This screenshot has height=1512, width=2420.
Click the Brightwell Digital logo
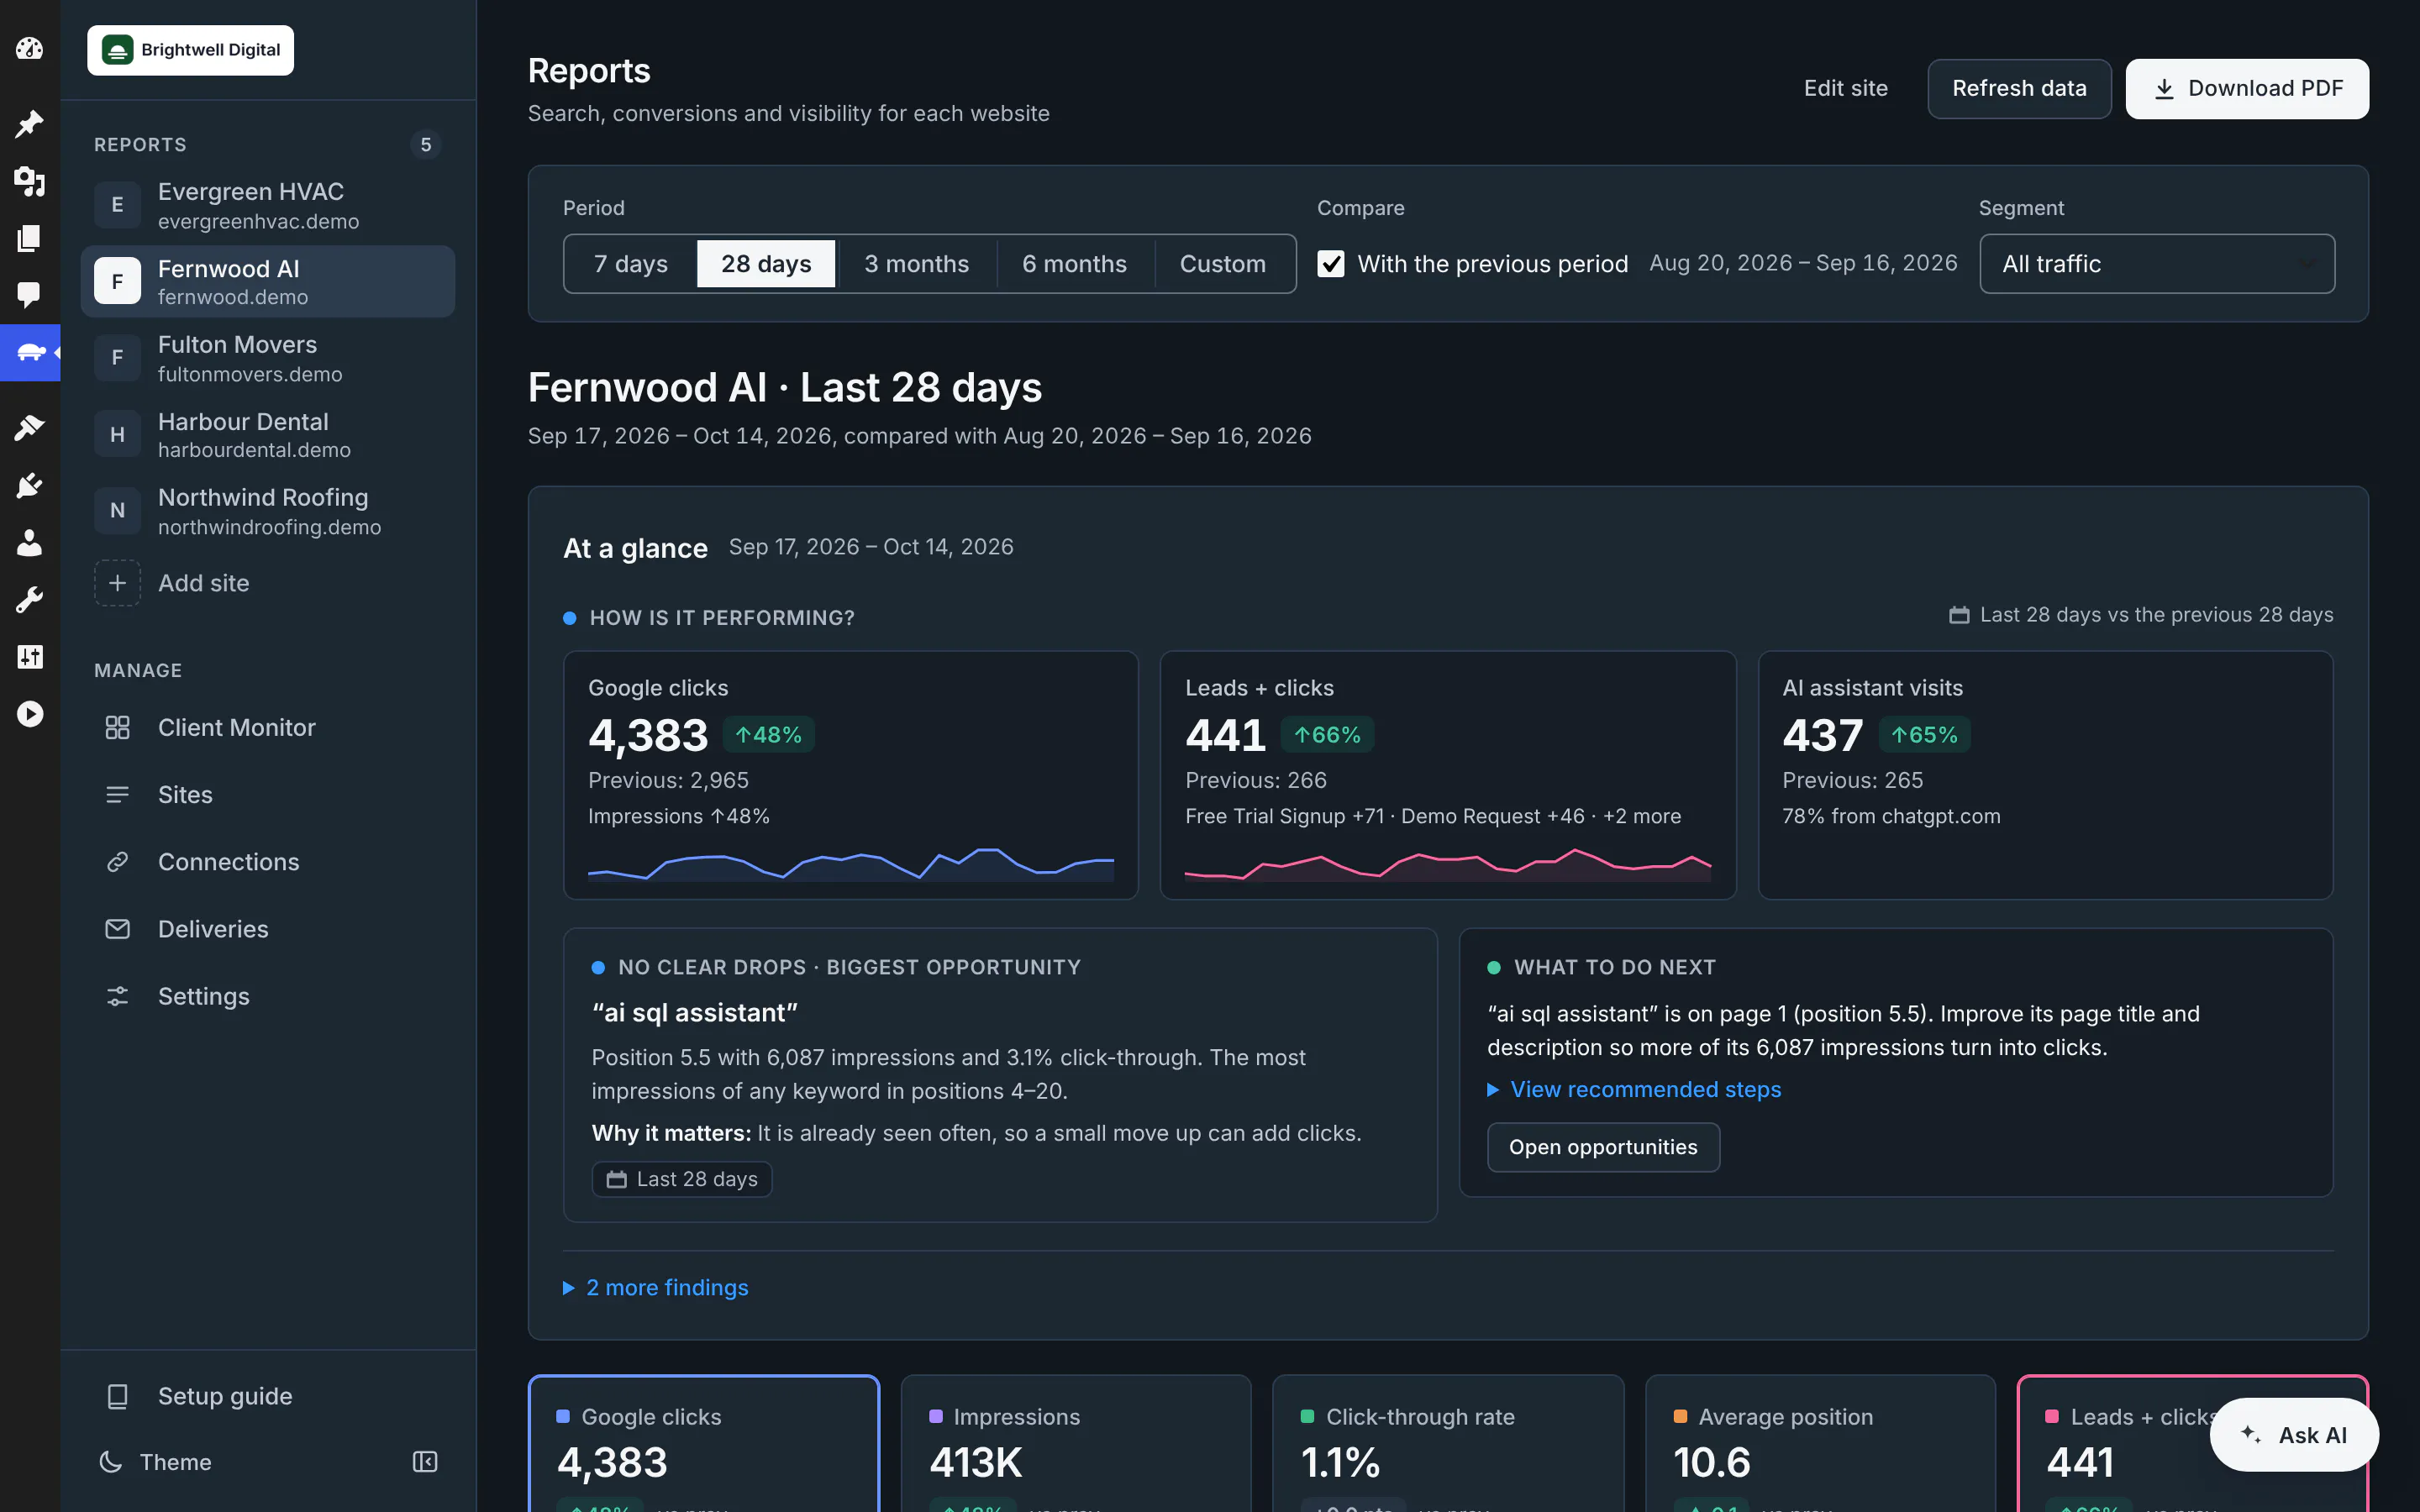[190, 50]
